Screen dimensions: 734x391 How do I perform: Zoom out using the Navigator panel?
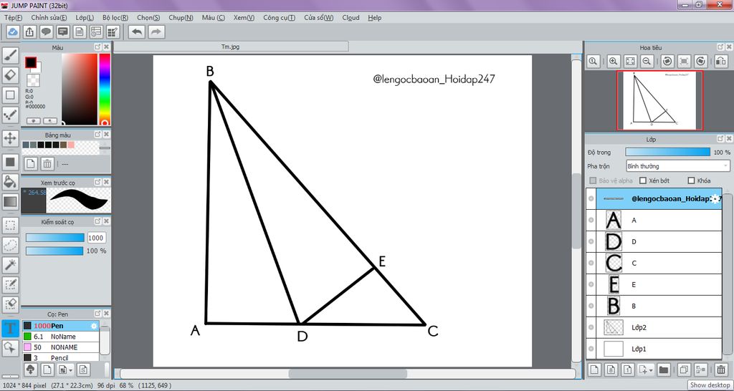pos(647,61)
